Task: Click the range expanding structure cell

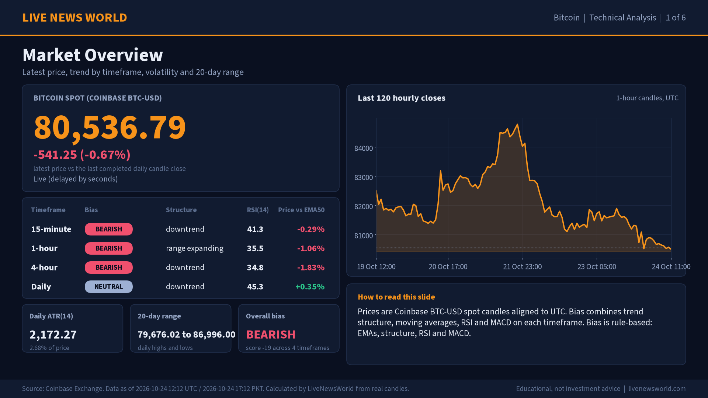Action: [195, 248]
